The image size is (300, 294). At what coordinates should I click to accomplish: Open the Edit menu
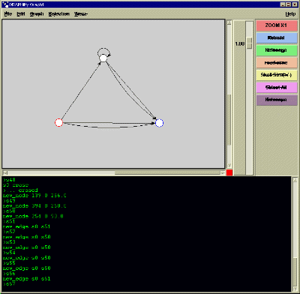coord(21,14)
